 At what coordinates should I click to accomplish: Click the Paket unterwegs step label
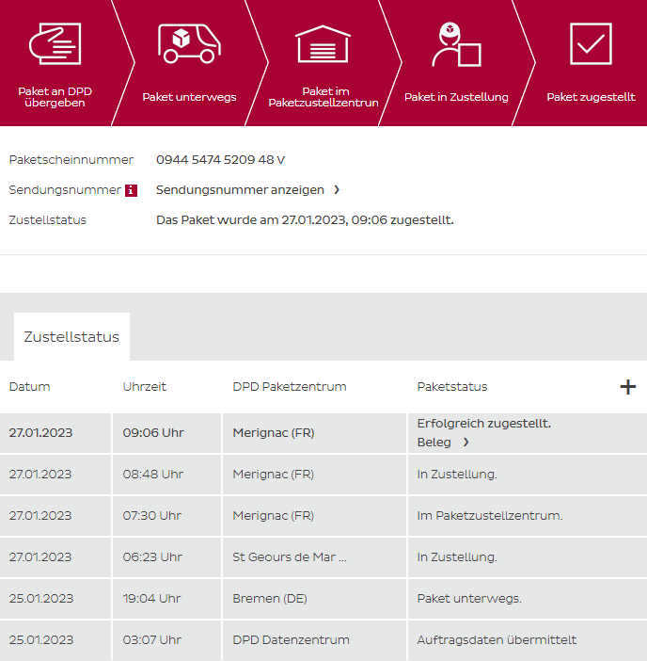(x=189, y=97)
